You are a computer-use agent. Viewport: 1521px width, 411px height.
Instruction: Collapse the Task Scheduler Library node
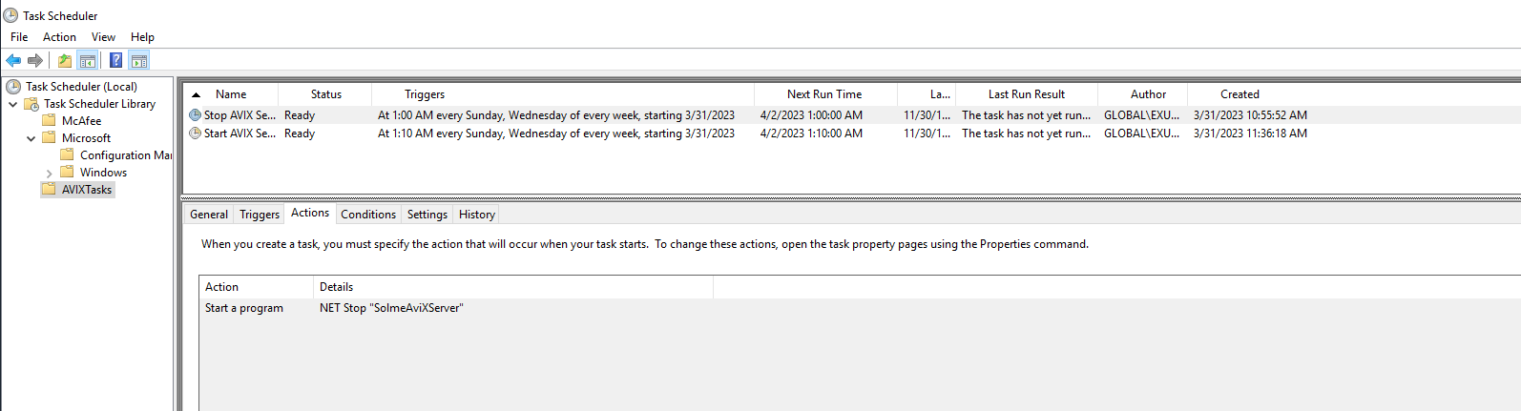tap(12, 104)
